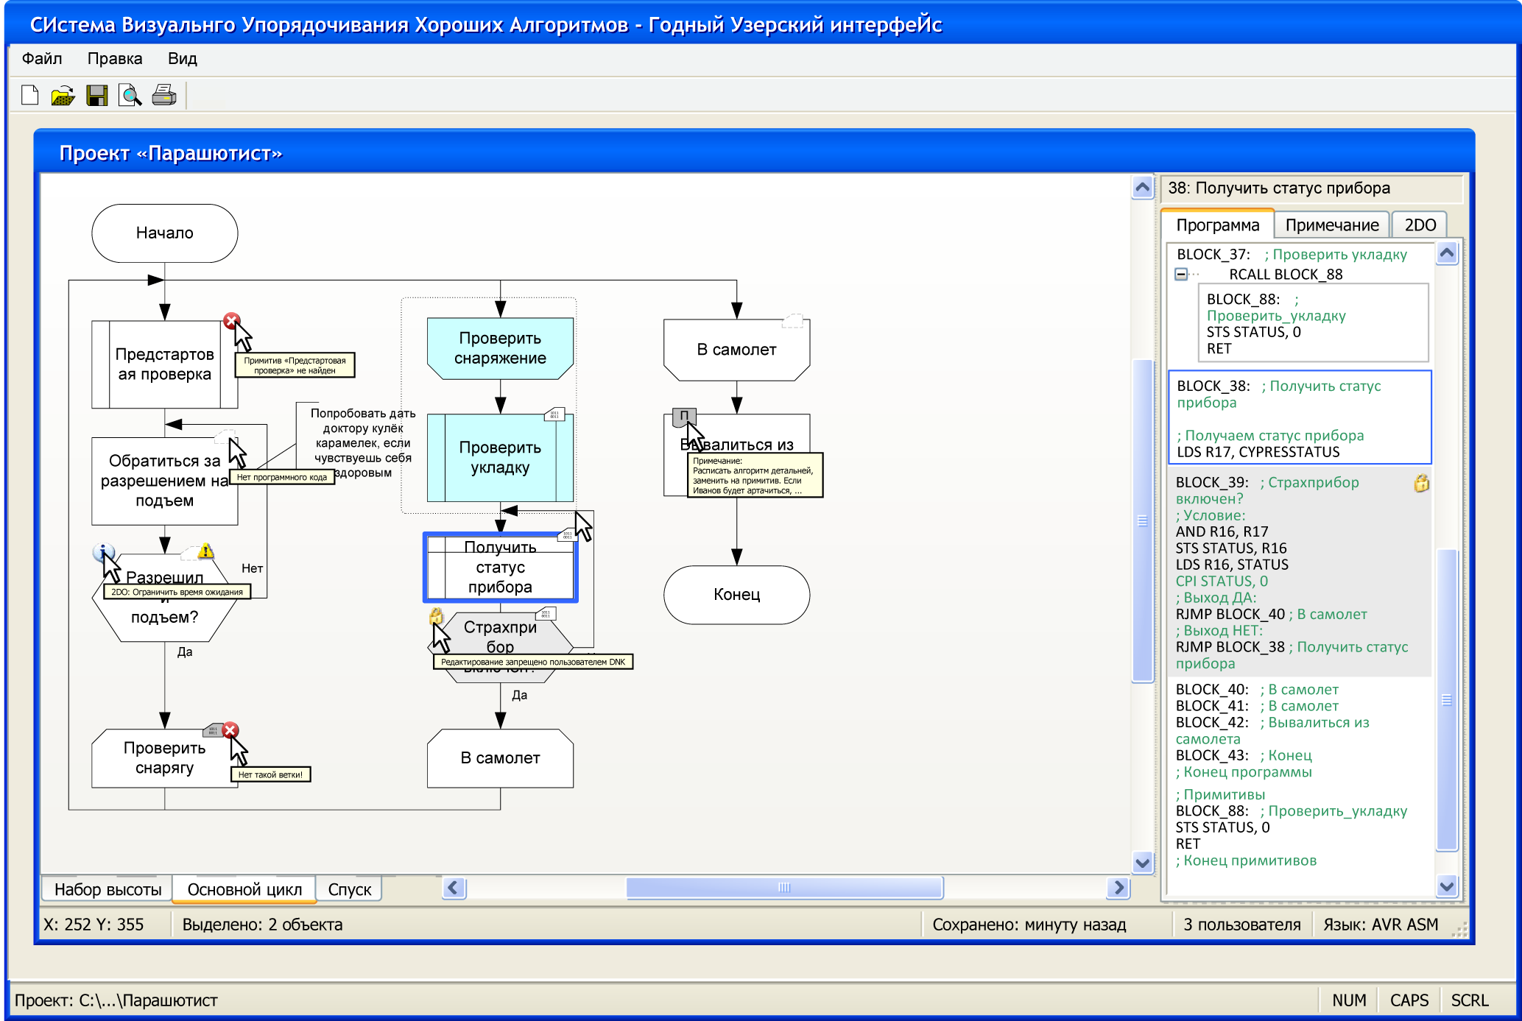This screenshot has height=1021, width=1522.
Task: Click the Open folder toolbar icon
Action: point(63,96)
